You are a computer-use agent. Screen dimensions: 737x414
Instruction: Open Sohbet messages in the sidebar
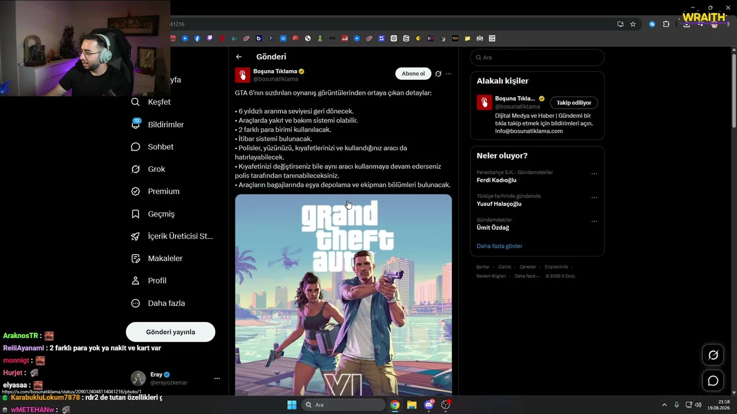point(153,147)
